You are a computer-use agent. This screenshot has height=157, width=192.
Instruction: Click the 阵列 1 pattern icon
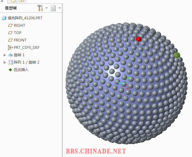point(10,62)
